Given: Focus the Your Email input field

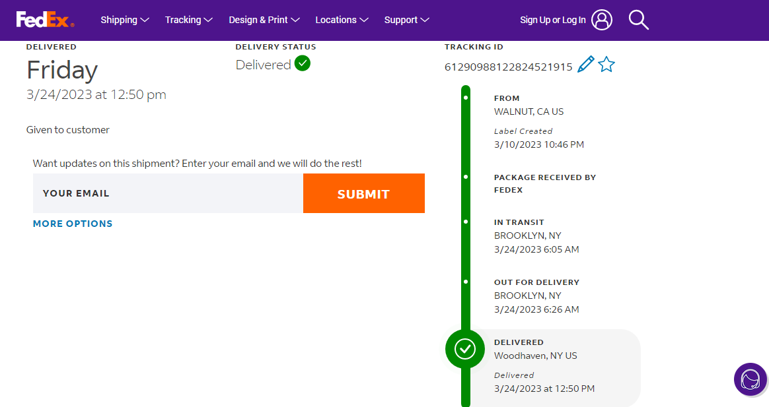Looking at the screenshot, I should point(168,193).
